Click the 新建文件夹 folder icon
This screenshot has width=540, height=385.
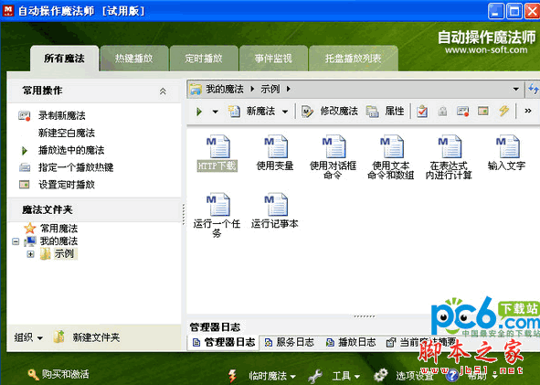(x=58, y=337)
